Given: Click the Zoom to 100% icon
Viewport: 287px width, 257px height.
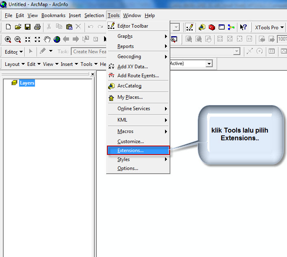Looking at the screenshot, I should point(249,39).
